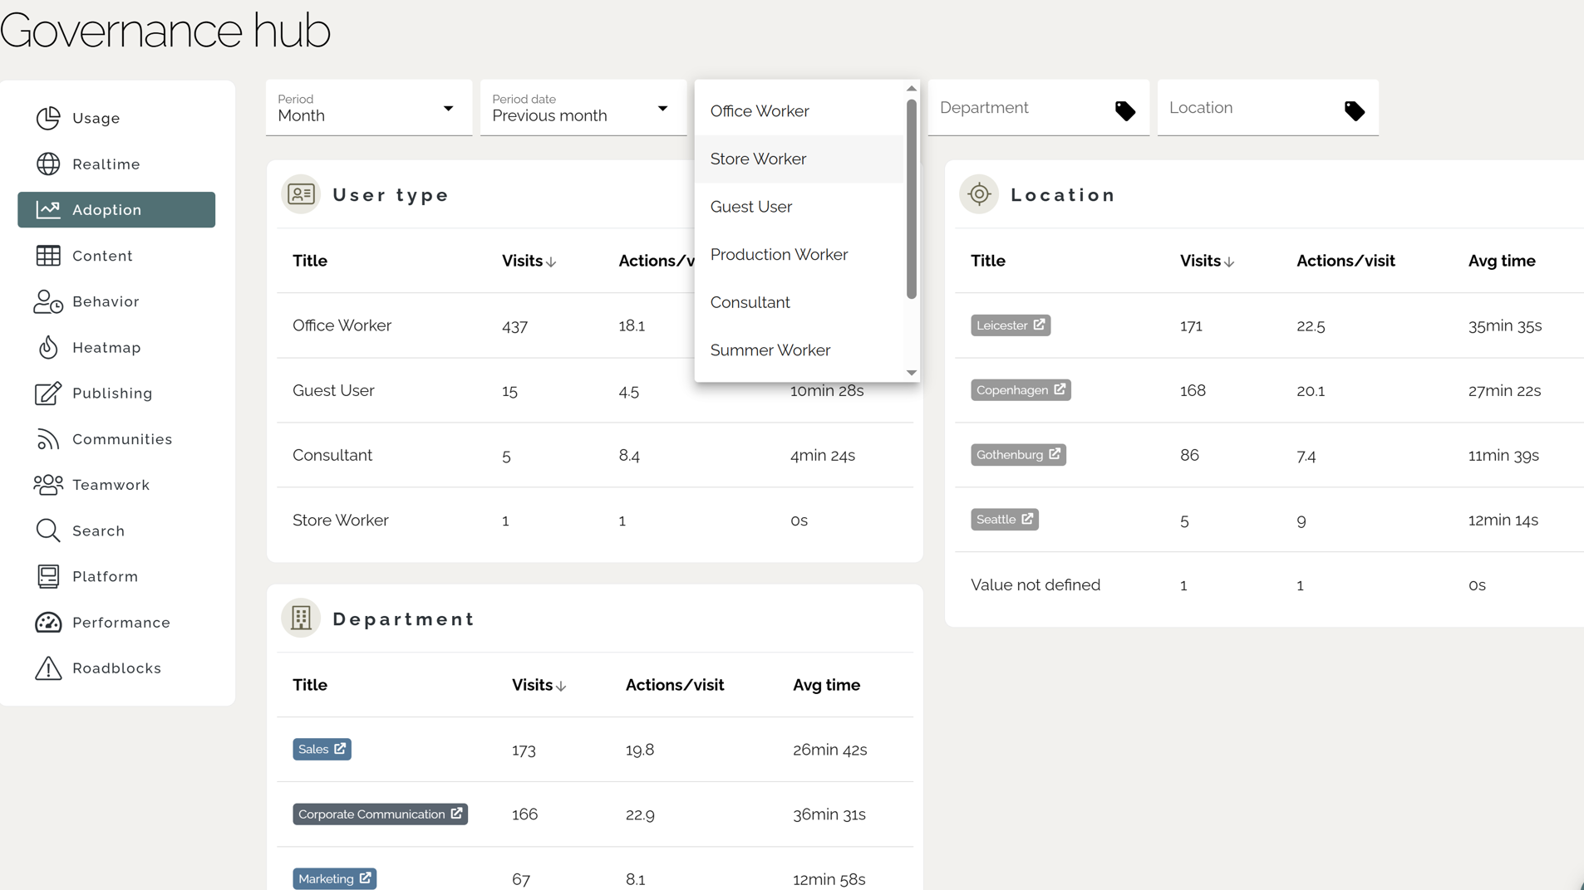Open the Marketing department tag
The image size is (1584, 890).
point(334,878)
